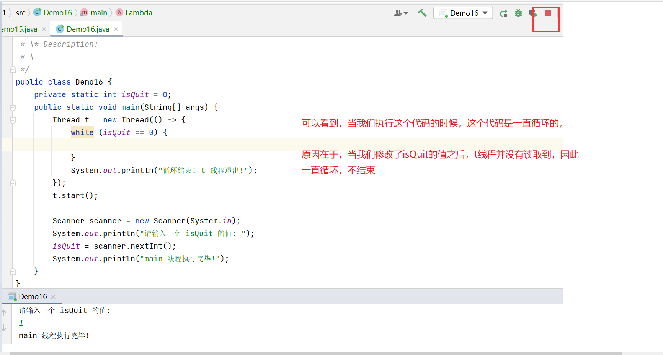Image resolution: width=663 pixels, height=355 pixels.
Task: Click the 'isQuit' field declaration
Action: 135,94
